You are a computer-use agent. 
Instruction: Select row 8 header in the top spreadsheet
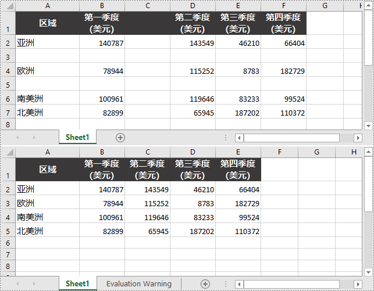(x=8, y=124)
